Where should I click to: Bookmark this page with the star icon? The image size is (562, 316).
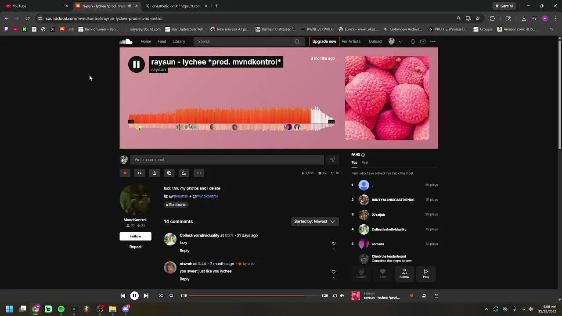[478, 18]
